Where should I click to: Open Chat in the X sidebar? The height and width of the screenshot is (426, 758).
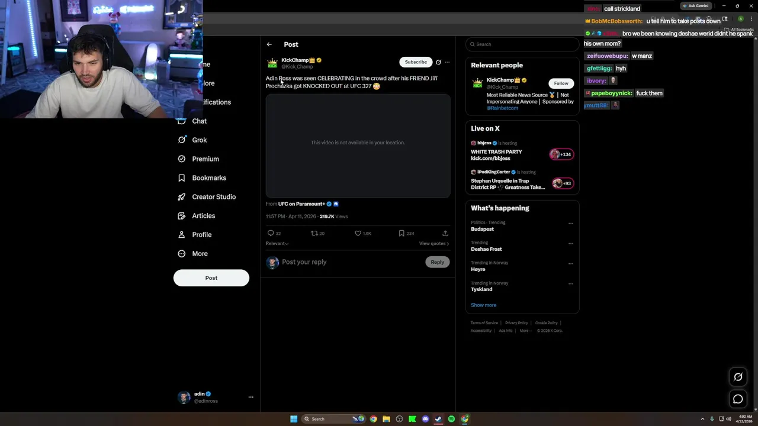click(x=199, y=121)
